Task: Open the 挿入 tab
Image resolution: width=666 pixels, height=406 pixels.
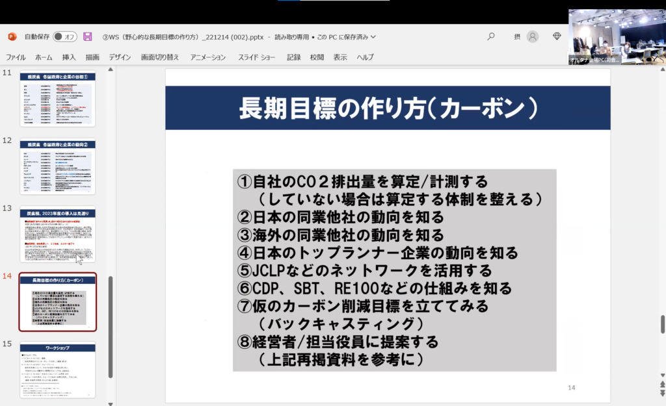Action: click(x=69, y=57)
